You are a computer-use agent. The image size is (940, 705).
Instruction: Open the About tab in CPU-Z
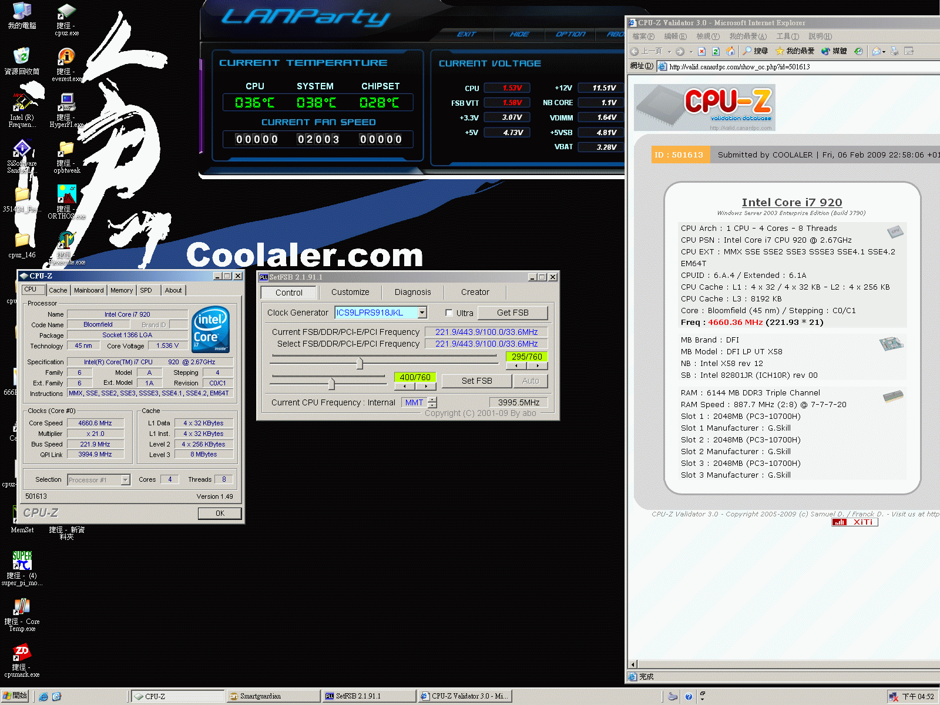[173, 290]
